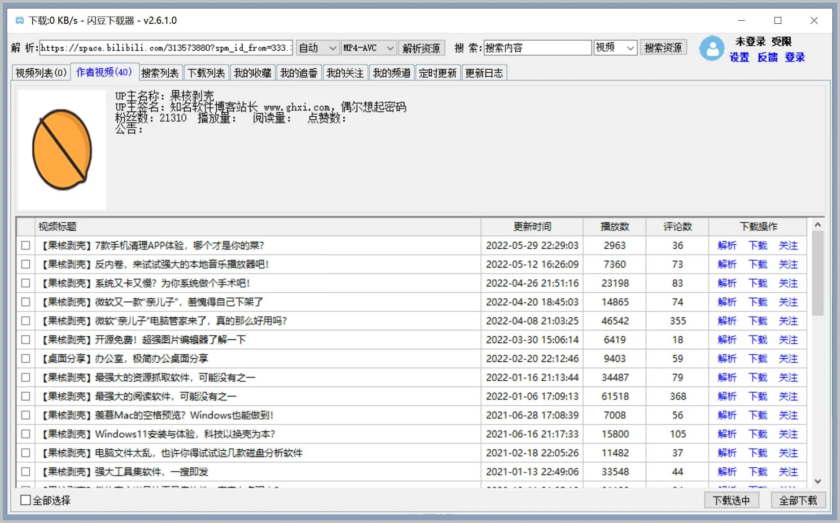
Task: Open the 我的收藏 tab
Action: [x=252, y=73]
